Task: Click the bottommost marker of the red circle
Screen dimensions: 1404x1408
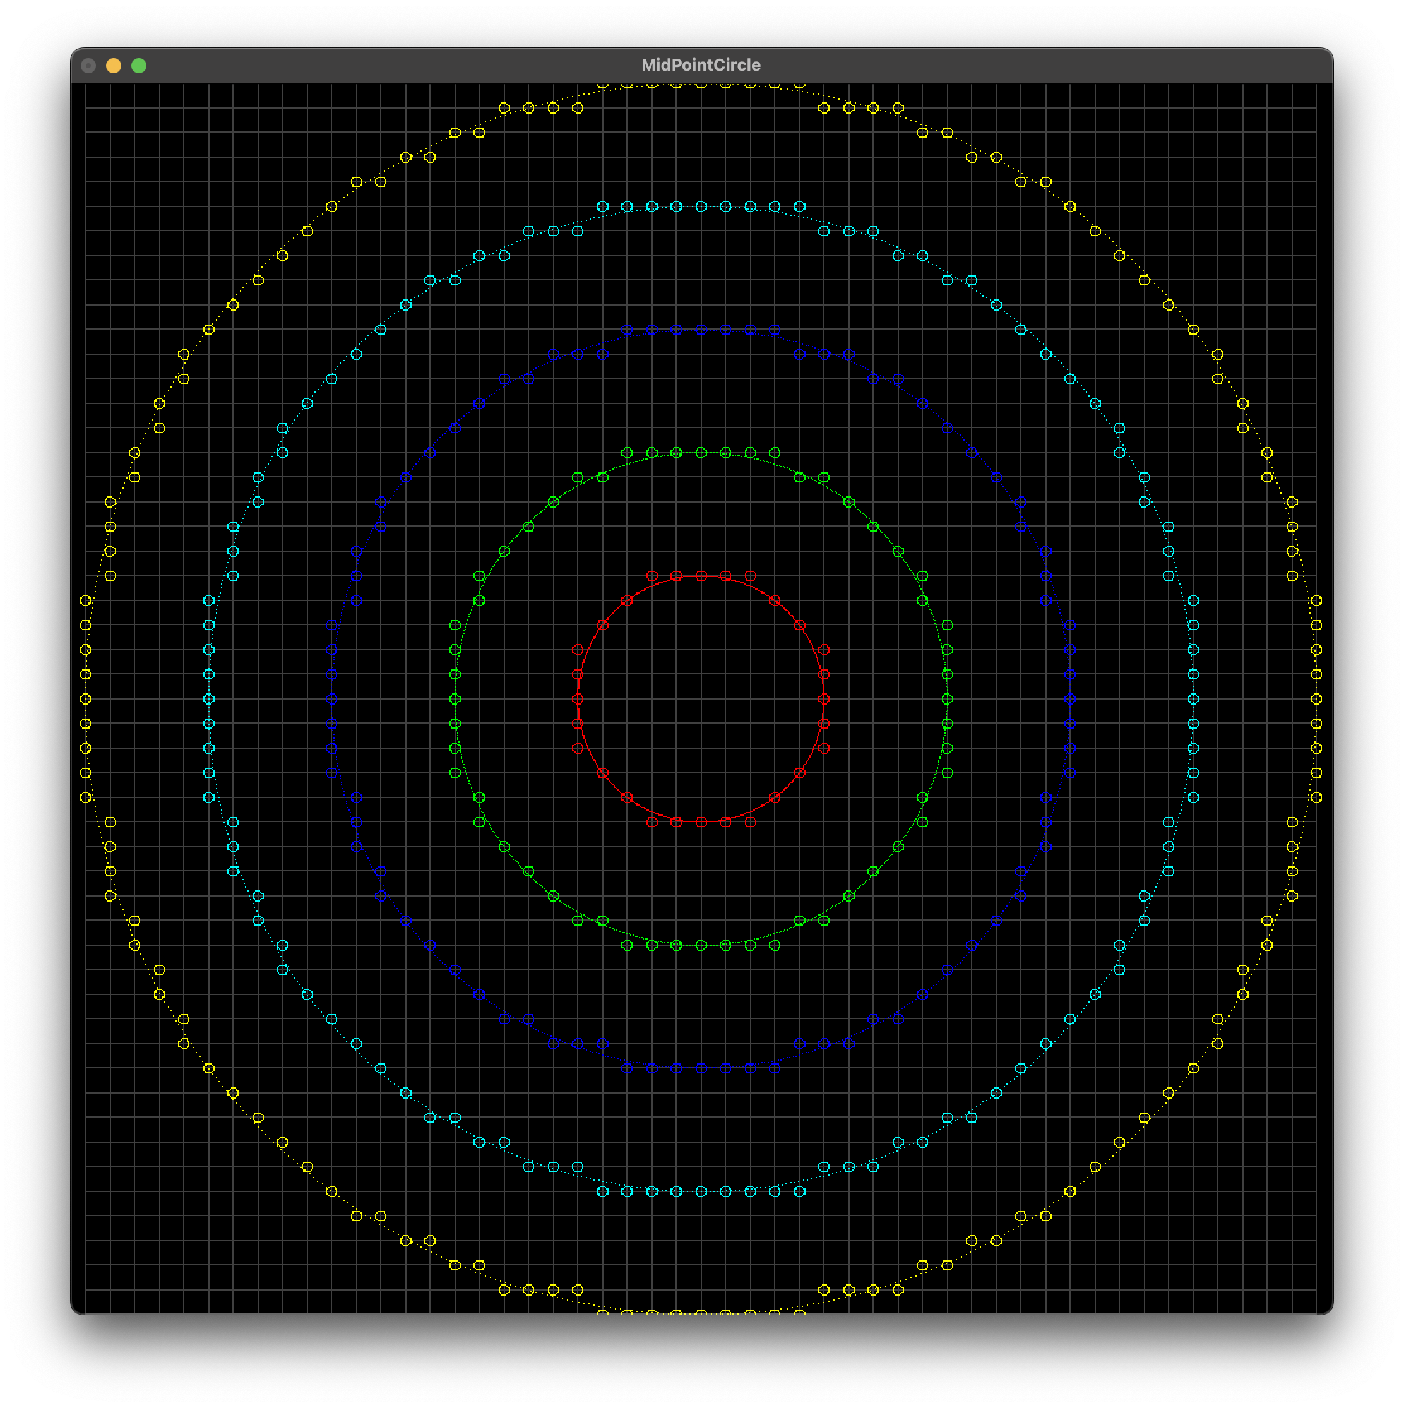Action: coord(701,822)
